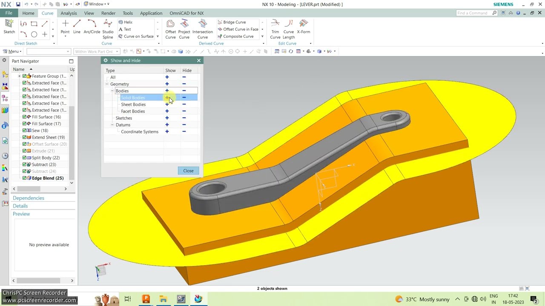
Task: Select Offset Curve in Face
Action: pos(238,29)
